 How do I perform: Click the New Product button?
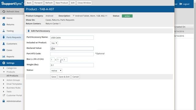tap(62, 3)
